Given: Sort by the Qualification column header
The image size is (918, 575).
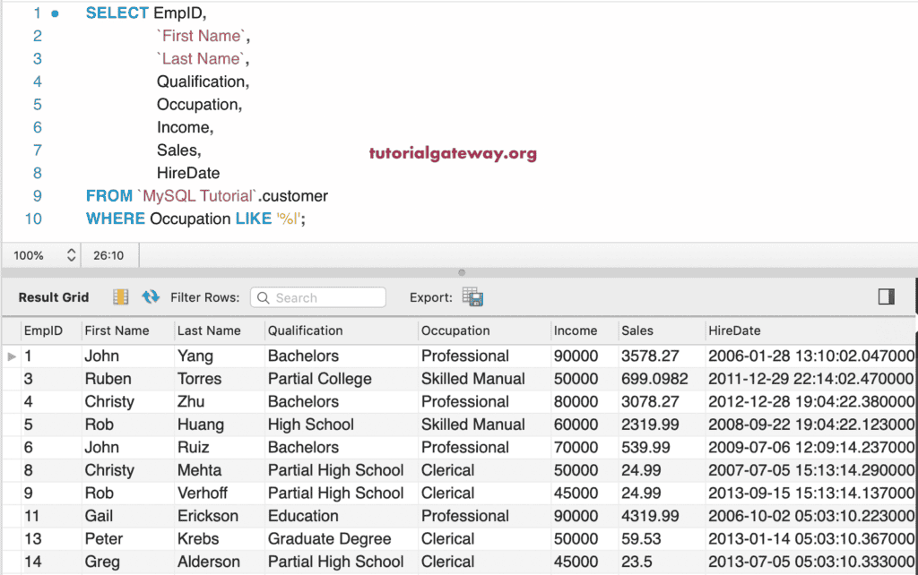Looking at the screenshot, I should pyautogui.click(x=305, y=330).
